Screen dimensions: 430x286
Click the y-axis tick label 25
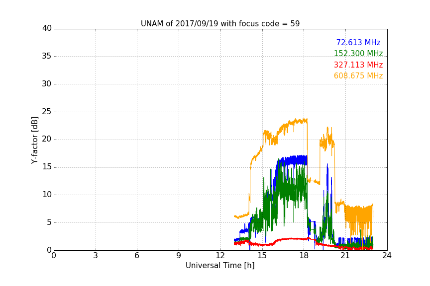coord(47,111)
